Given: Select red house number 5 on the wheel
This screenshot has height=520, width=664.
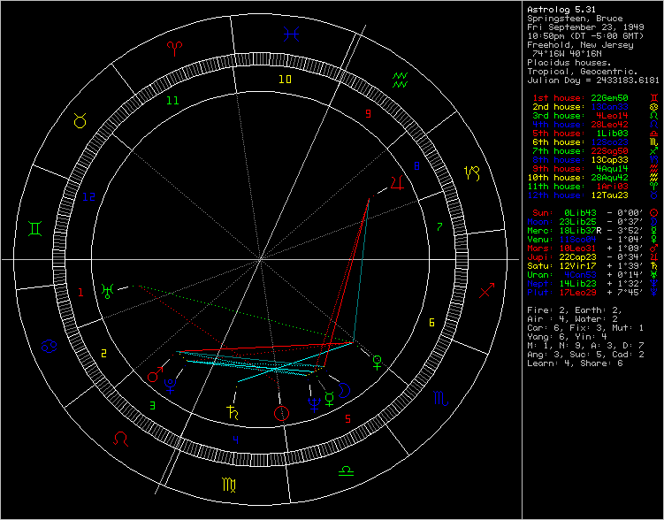Looking at the screenshot, I should coord(347,419).
